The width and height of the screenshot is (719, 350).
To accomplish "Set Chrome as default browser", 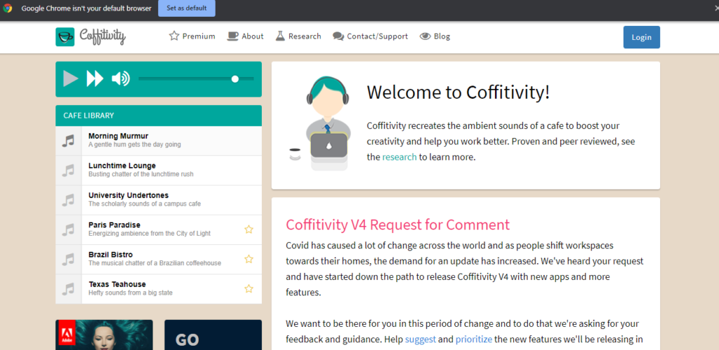I will coord(187,8).
